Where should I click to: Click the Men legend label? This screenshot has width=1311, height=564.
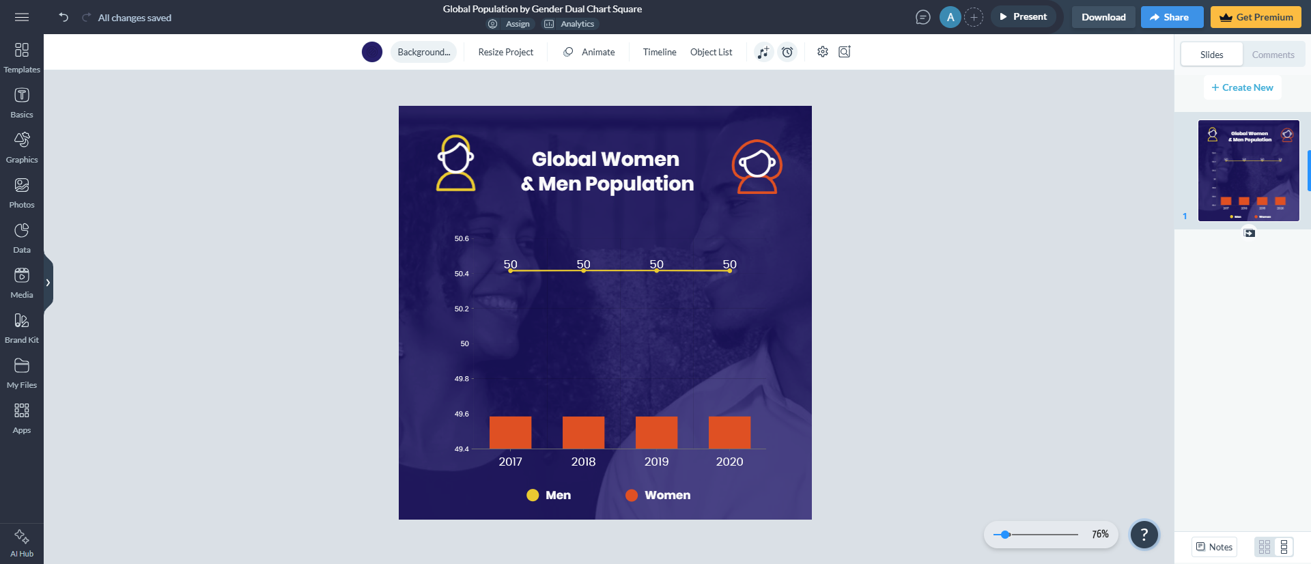(558, 495)
